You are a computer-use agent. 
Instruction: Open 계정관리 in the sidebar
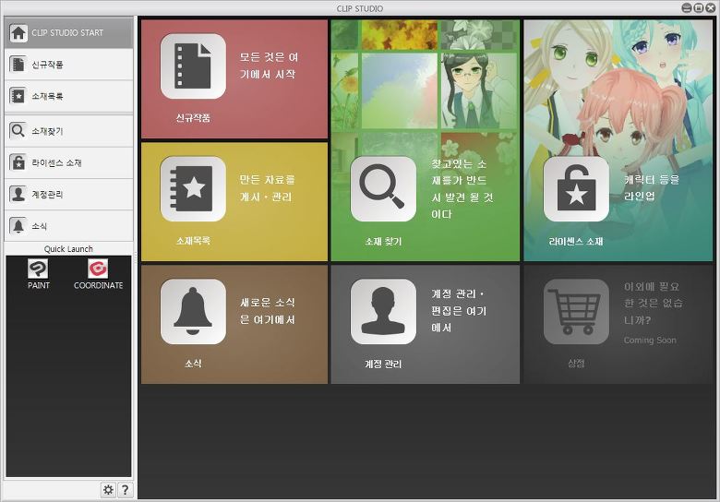click(68, 194)
